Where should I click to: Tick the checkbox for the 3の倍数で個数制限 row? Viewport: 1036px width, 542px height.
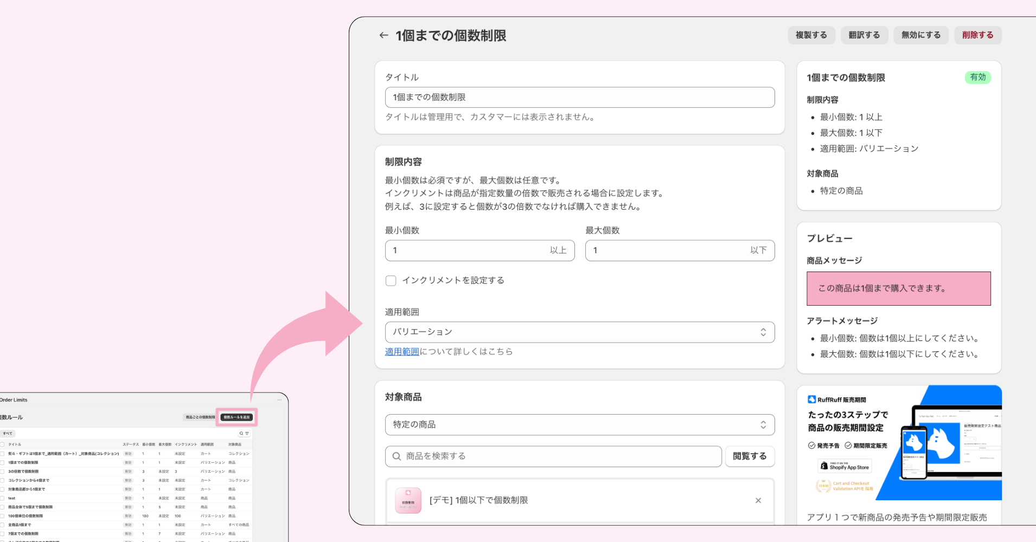[x=2, y=472]
